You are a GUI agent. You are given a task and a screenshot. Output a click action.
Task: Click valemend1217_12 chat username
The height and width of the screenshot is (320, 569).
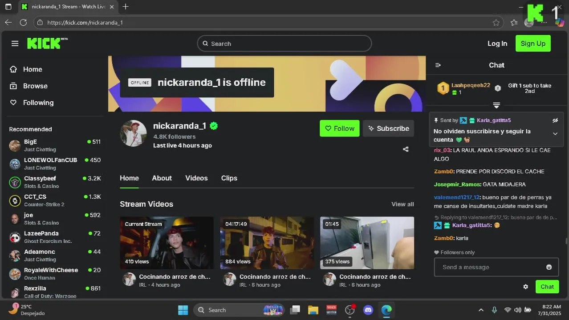[x=457, y=197]
